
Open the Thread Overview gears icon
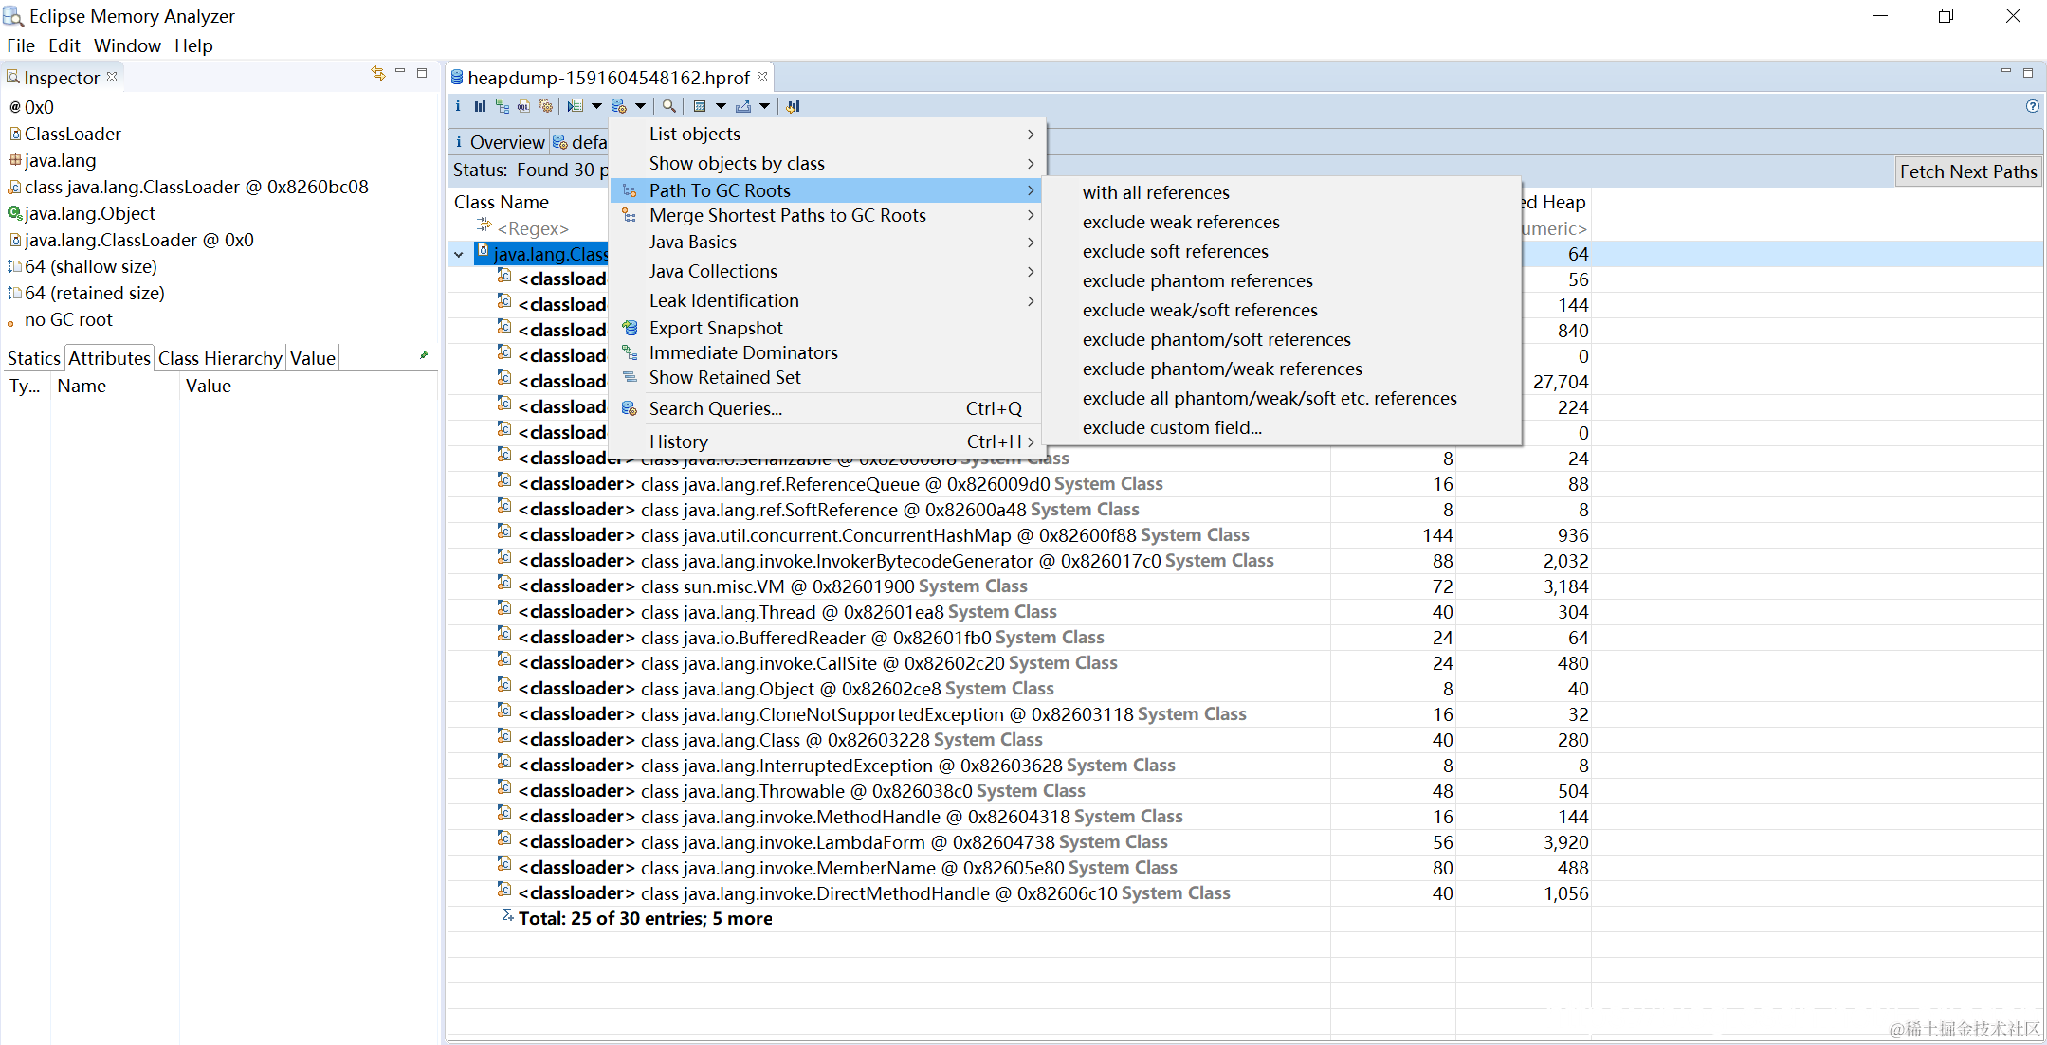545,106
